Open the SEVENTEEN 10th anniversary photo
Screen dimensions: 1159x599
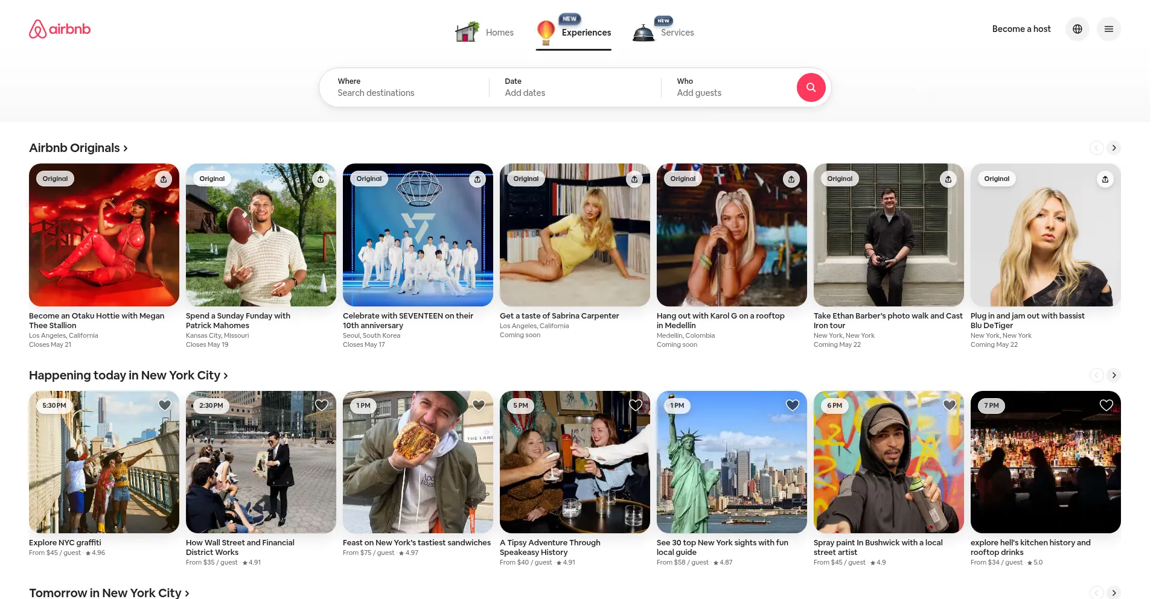click(418, 235)
